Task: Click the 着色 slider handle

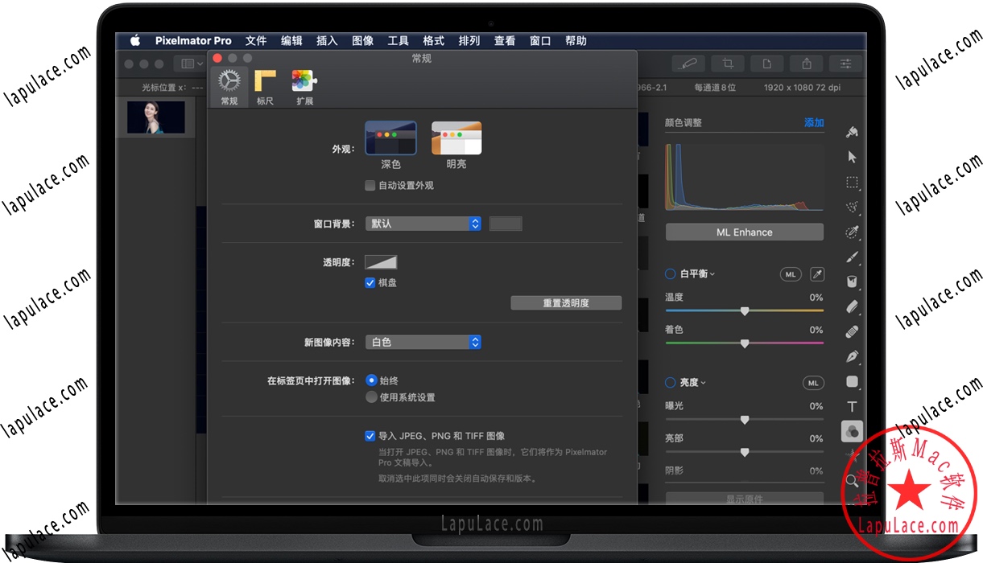Action: [745, 343]
